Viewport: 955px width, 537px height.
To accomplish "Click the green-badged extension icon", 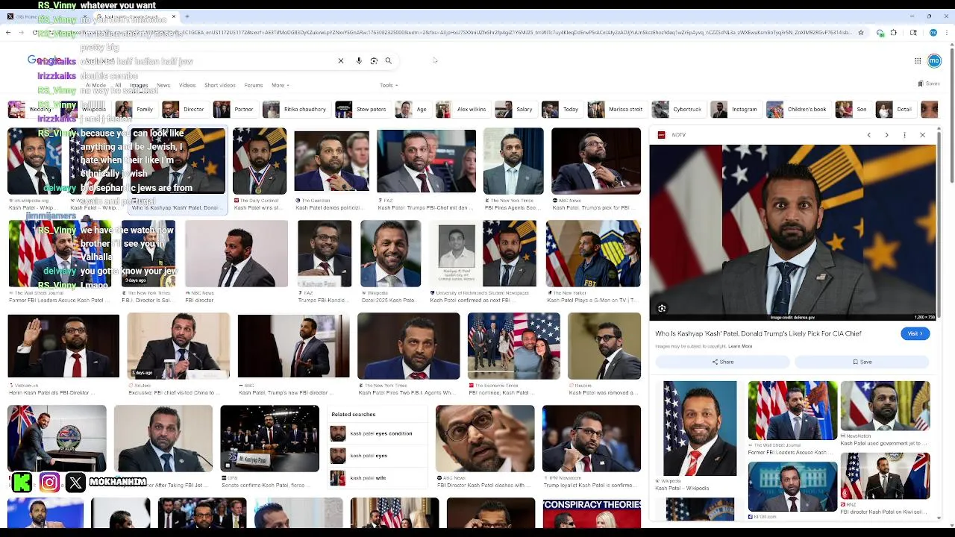I will pyautogui.click(x=881, y=33).
